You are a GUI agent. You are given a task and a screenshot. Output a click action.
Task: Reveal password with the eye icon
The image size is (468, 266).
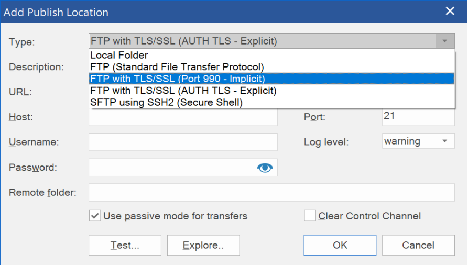(265, 168)
